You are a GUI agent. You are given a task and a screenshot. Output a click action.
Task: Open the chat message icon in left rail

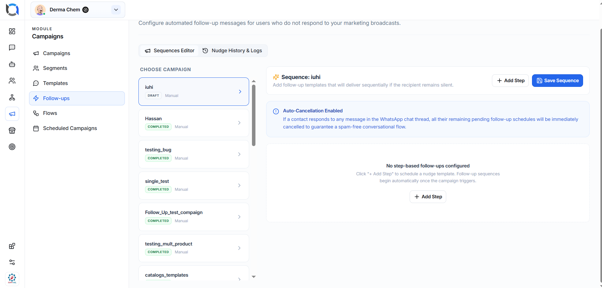(12, 48)
